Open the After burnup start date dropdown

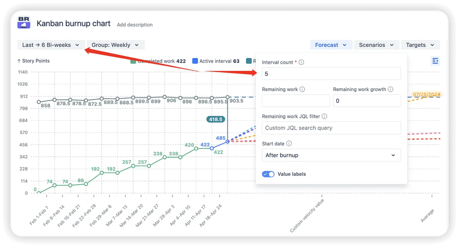(x=331, y=155)
